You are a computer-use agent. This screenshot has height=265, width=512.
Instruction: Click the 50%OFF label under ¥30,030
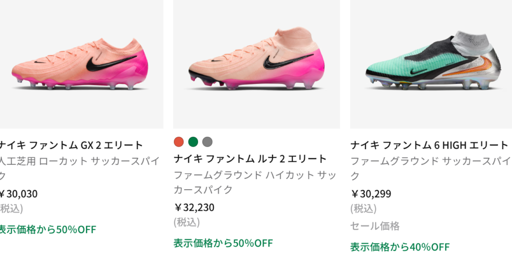tap(47, 230)
